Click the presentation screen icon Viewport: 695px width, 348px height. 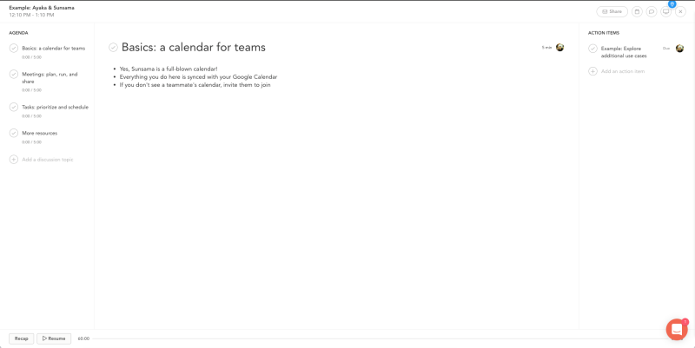665,12
